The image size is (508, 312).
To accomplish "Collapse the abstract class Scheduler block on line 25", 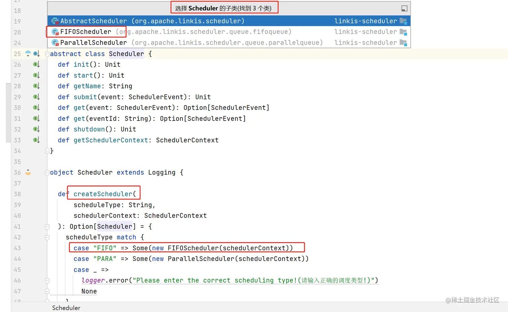I will [47, 54].
